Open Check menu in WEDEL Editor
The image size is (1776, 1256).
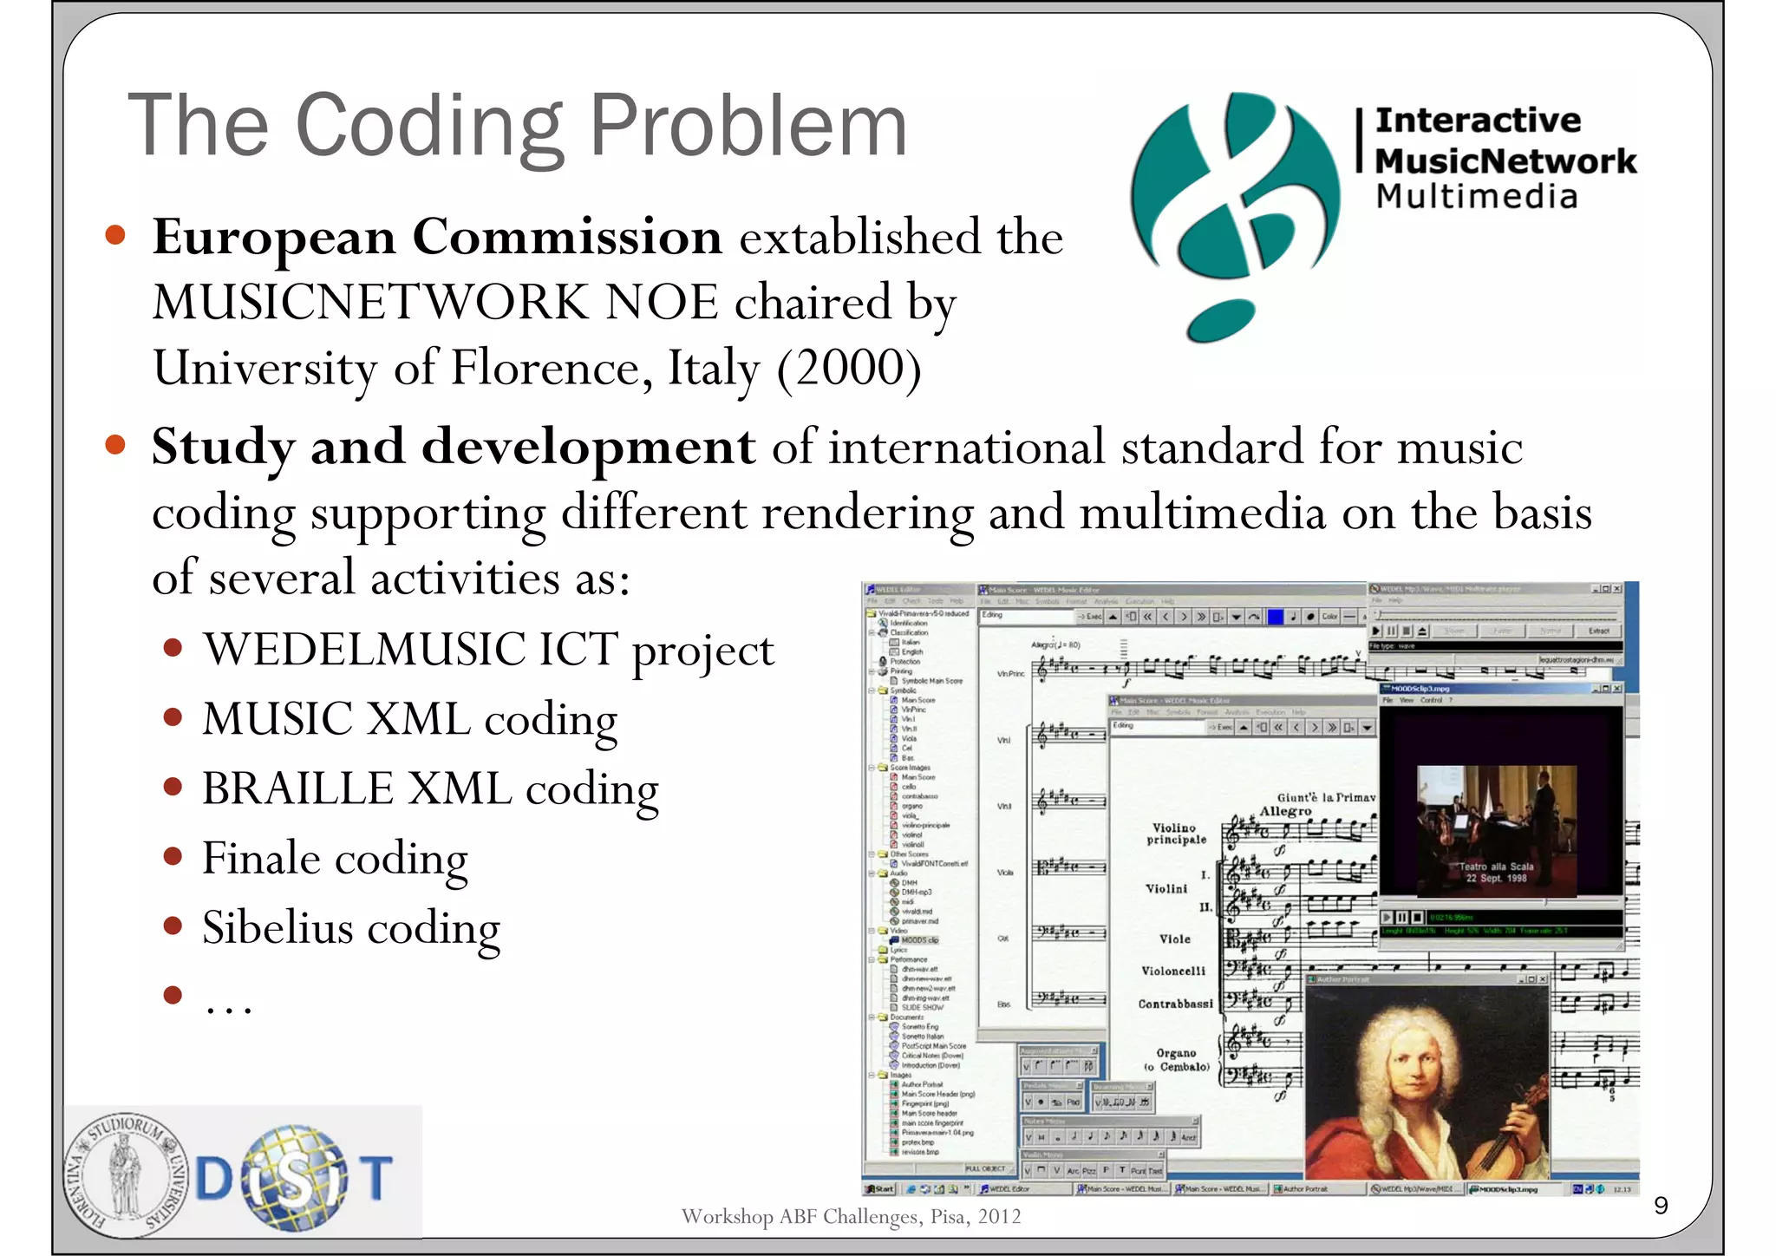[911, 601]
